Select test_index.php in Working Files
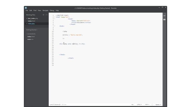Image resolution: width=191 pixels, height=107 pixels. (33, 18)
